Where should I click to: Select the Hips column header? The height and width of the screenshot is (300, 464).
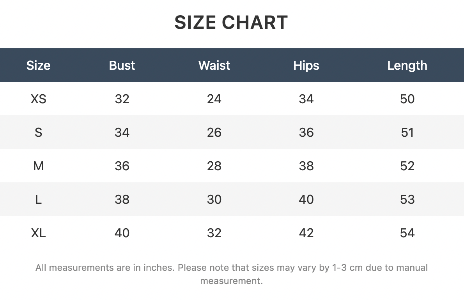pos(306,65)
